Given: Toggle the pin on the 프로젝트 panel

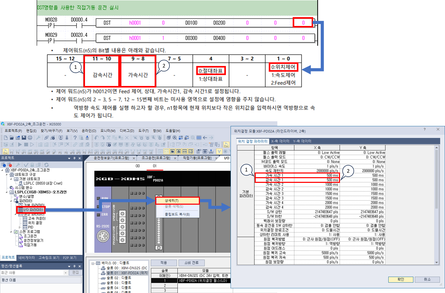Looking at the screenshot, I should tap(74, 158).
